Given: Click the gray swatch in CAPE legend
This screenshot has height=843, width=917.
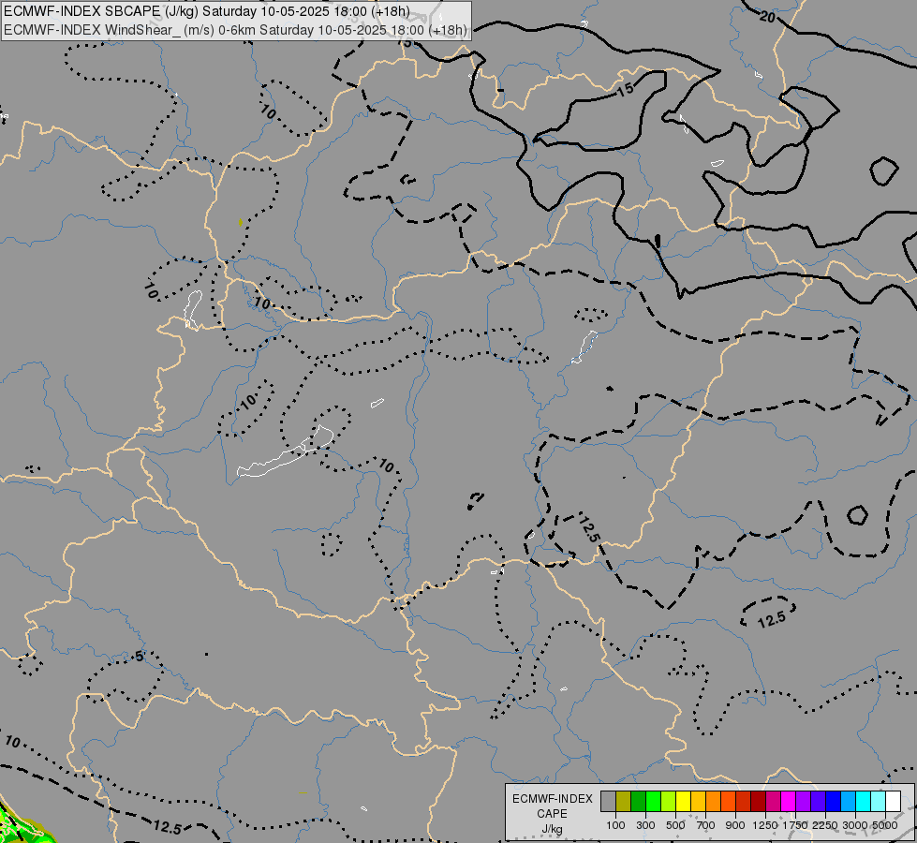Looking at the screenshot, I should 608,801.
